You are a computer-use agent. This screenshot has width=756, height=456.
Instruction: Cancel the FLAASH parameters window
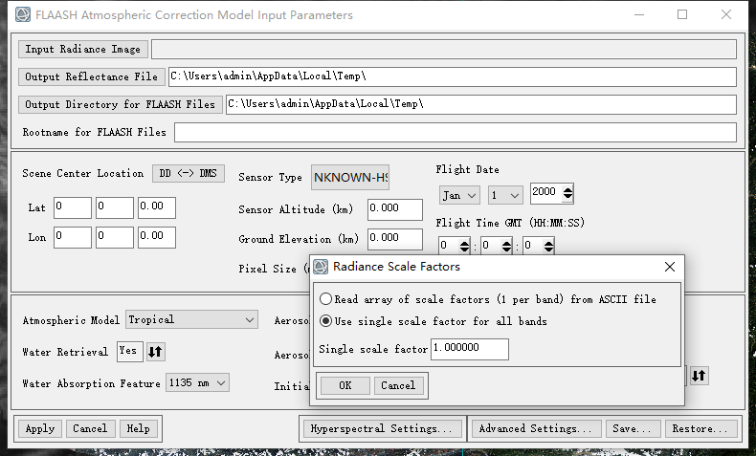(90, 428)
